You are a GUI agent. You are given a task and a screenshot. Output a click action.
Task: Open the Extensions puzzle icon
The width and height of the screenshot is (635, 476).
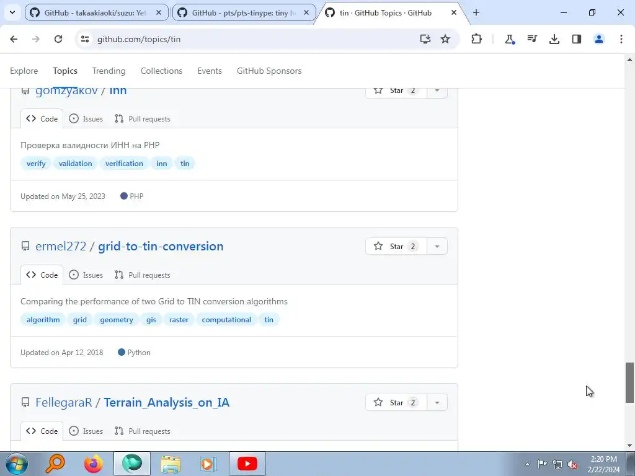477,39
